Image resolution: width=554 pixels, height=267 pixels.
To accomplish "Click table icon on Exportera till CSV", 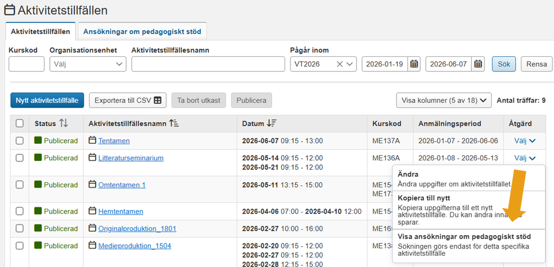I will pyautogui.click(x=157, y=101).
